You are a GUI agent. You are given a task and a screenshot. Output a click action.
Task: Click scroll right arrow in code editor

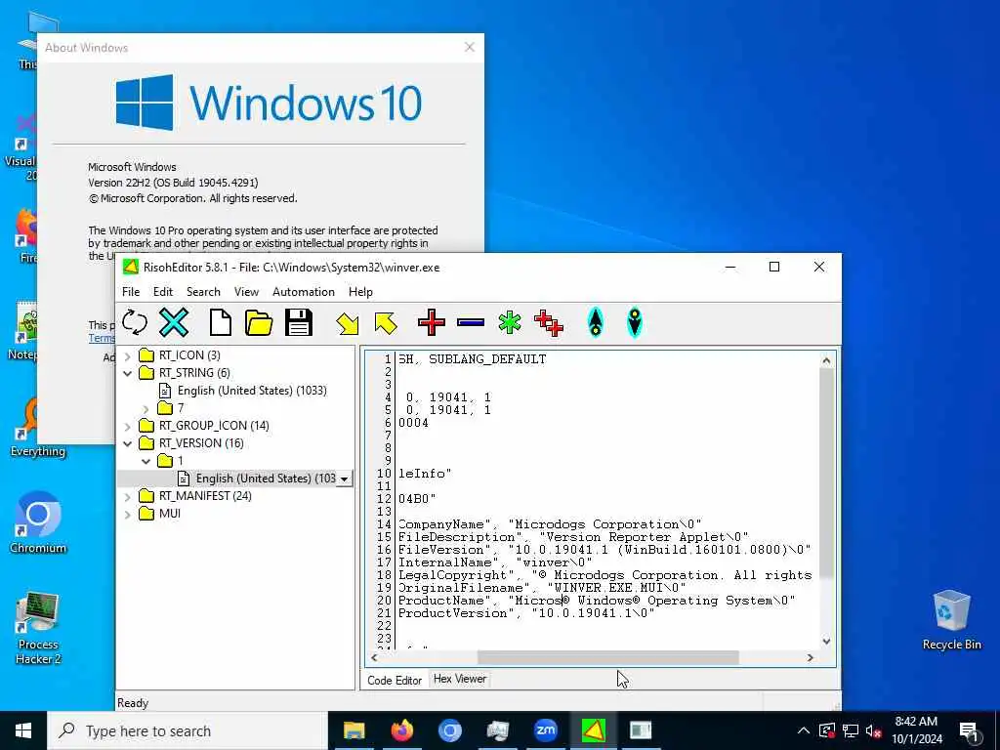coord(810,657)
